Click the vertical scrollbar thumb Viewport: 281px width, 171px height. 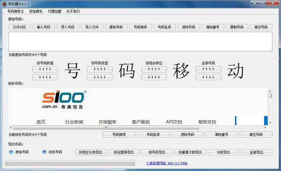(270, 95)
